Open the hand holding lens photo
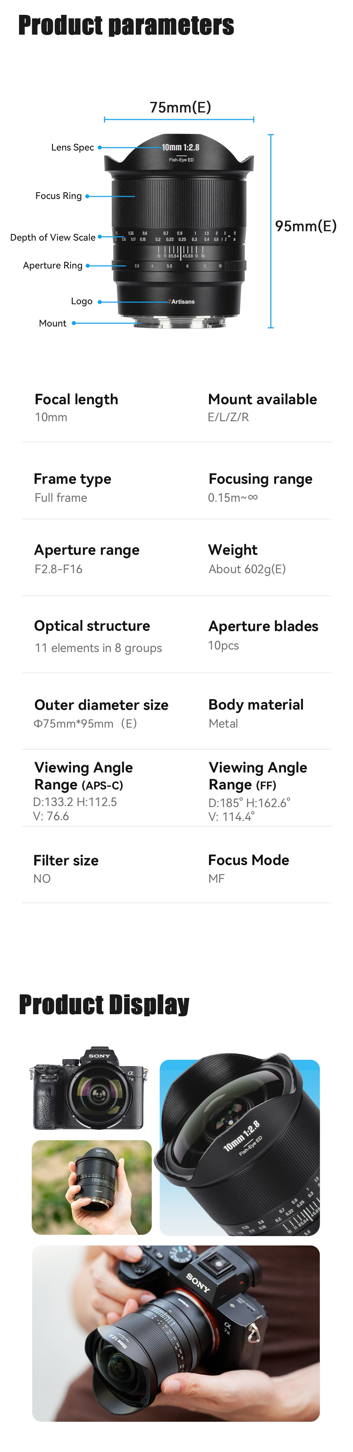 pyautogui.click(x=92, y=1187)
